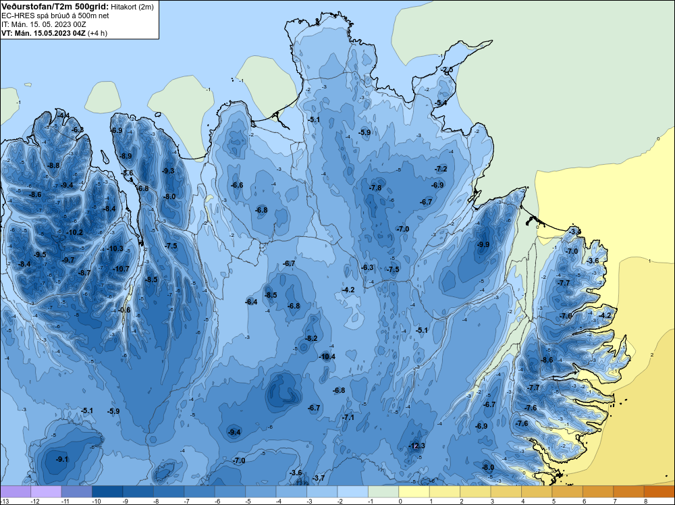Click the -8.8 temperature value
Viewport: 675px width, 505px height.
click(53, 165)
